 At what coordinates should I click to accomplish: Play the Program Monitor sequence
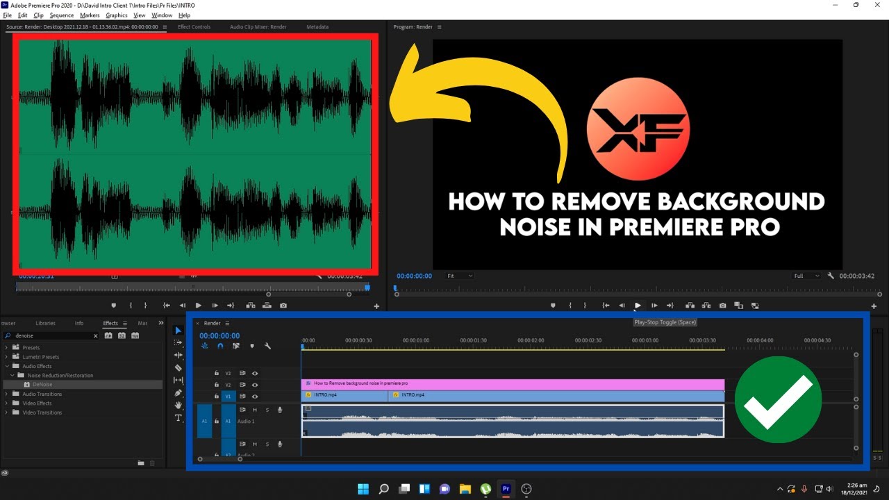(x=638, y=306)
